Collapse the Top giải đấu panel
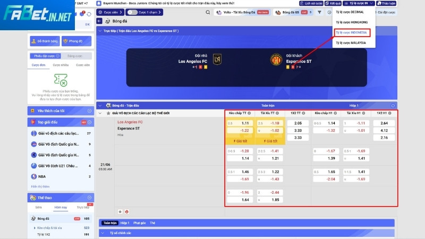 pyautogui.click(x=90, y=122)
